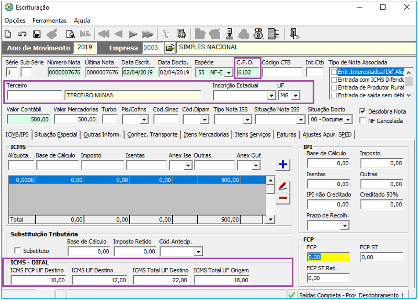Click the Undo arrow toolbar icon
Image resolution: width=418 pixels, height=300 pixels.
[x=22, y=34]
